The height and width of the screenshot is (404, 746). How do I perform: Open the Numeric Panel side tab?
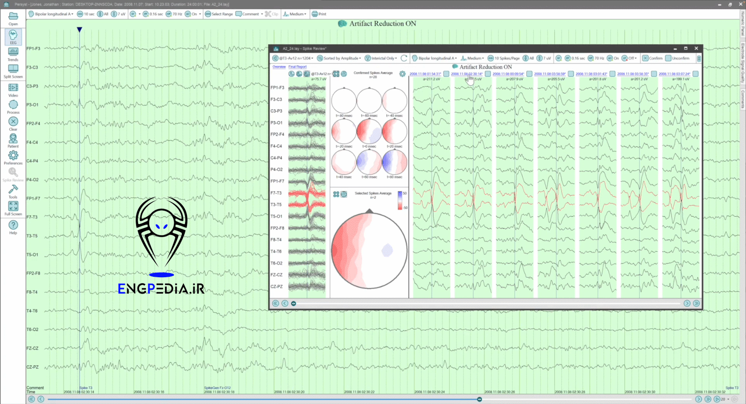point(743,23)
